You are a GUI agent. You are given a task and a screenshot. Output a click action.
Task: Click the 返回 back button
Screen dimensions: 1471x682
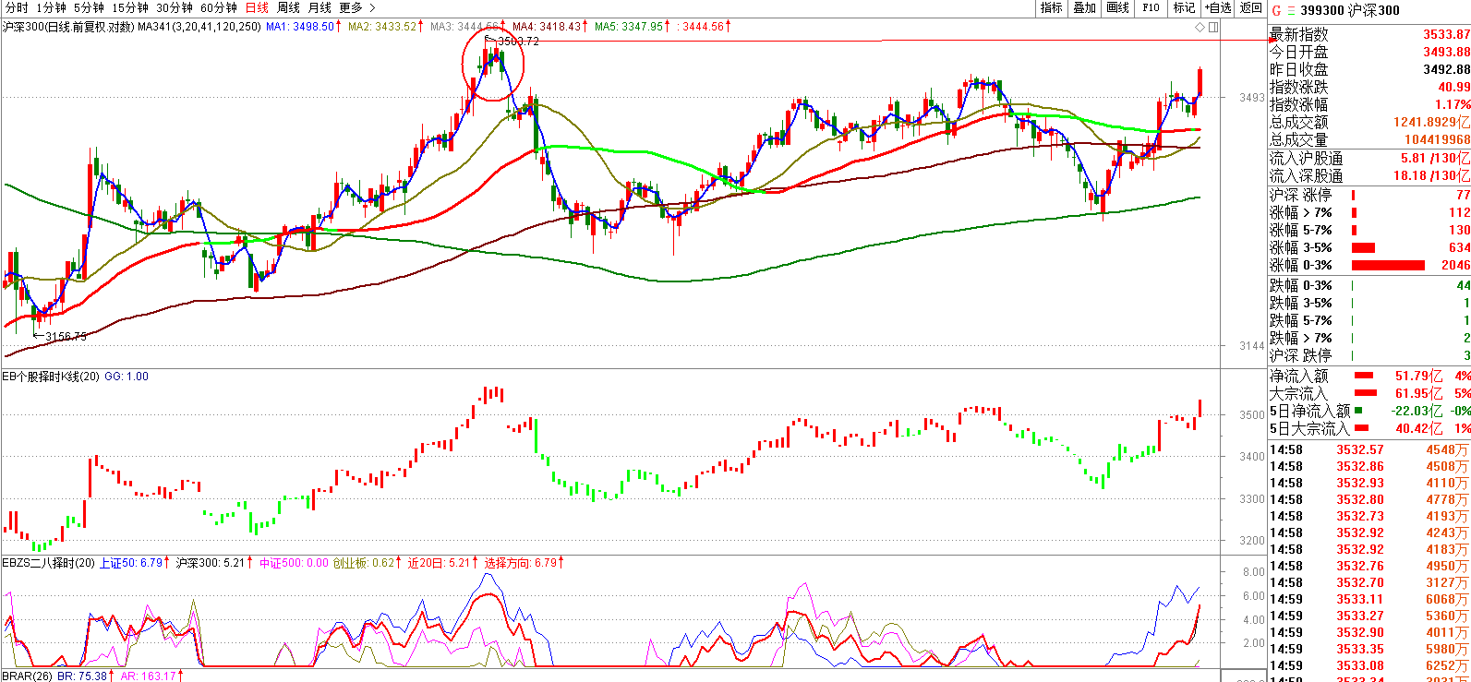1250,7
